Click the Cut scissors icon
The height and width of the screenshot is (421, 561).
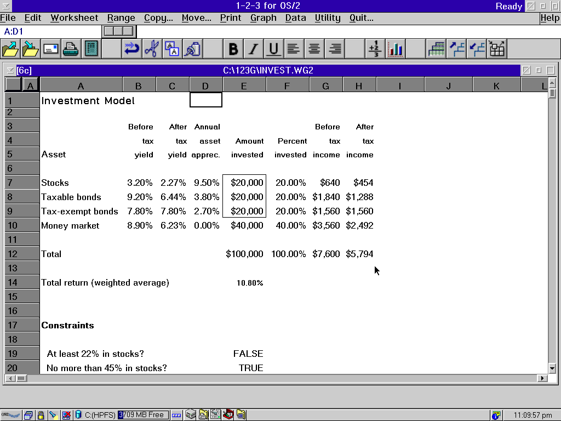coord(151,49)
